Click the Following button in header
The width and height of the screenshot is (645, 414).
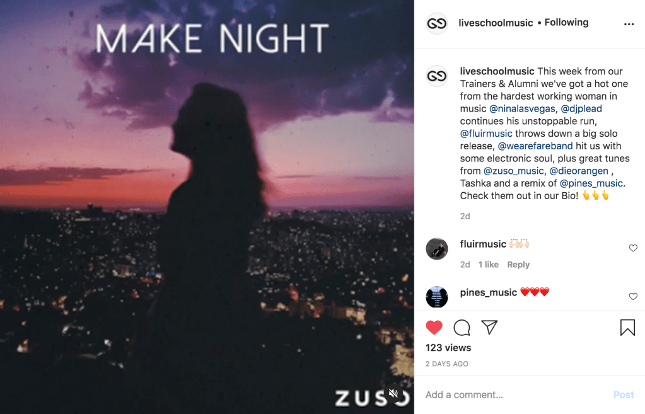point(566,23)
